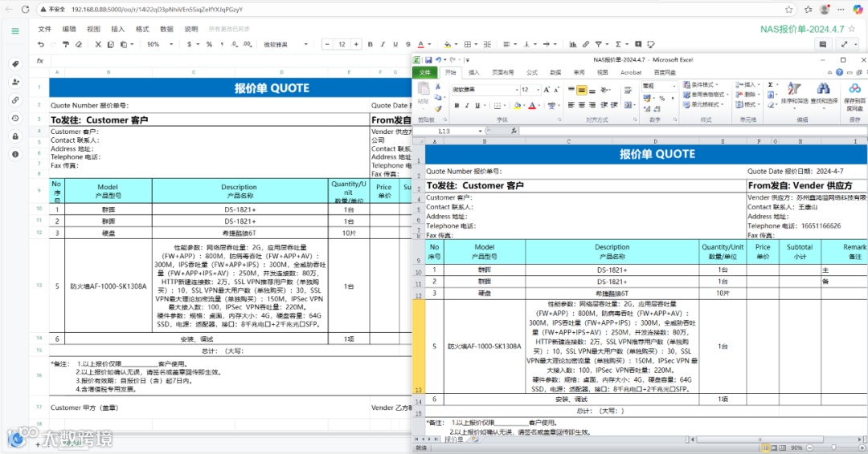Click the history clock icon in sidebar
The width and height of the screenshot is (868, 454).
pyautogui.click(x=15, y=118)
